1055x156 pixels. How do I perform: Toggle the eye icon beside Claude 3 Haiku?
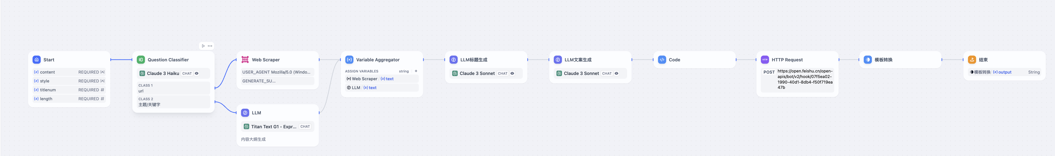(x=196, y=73)
